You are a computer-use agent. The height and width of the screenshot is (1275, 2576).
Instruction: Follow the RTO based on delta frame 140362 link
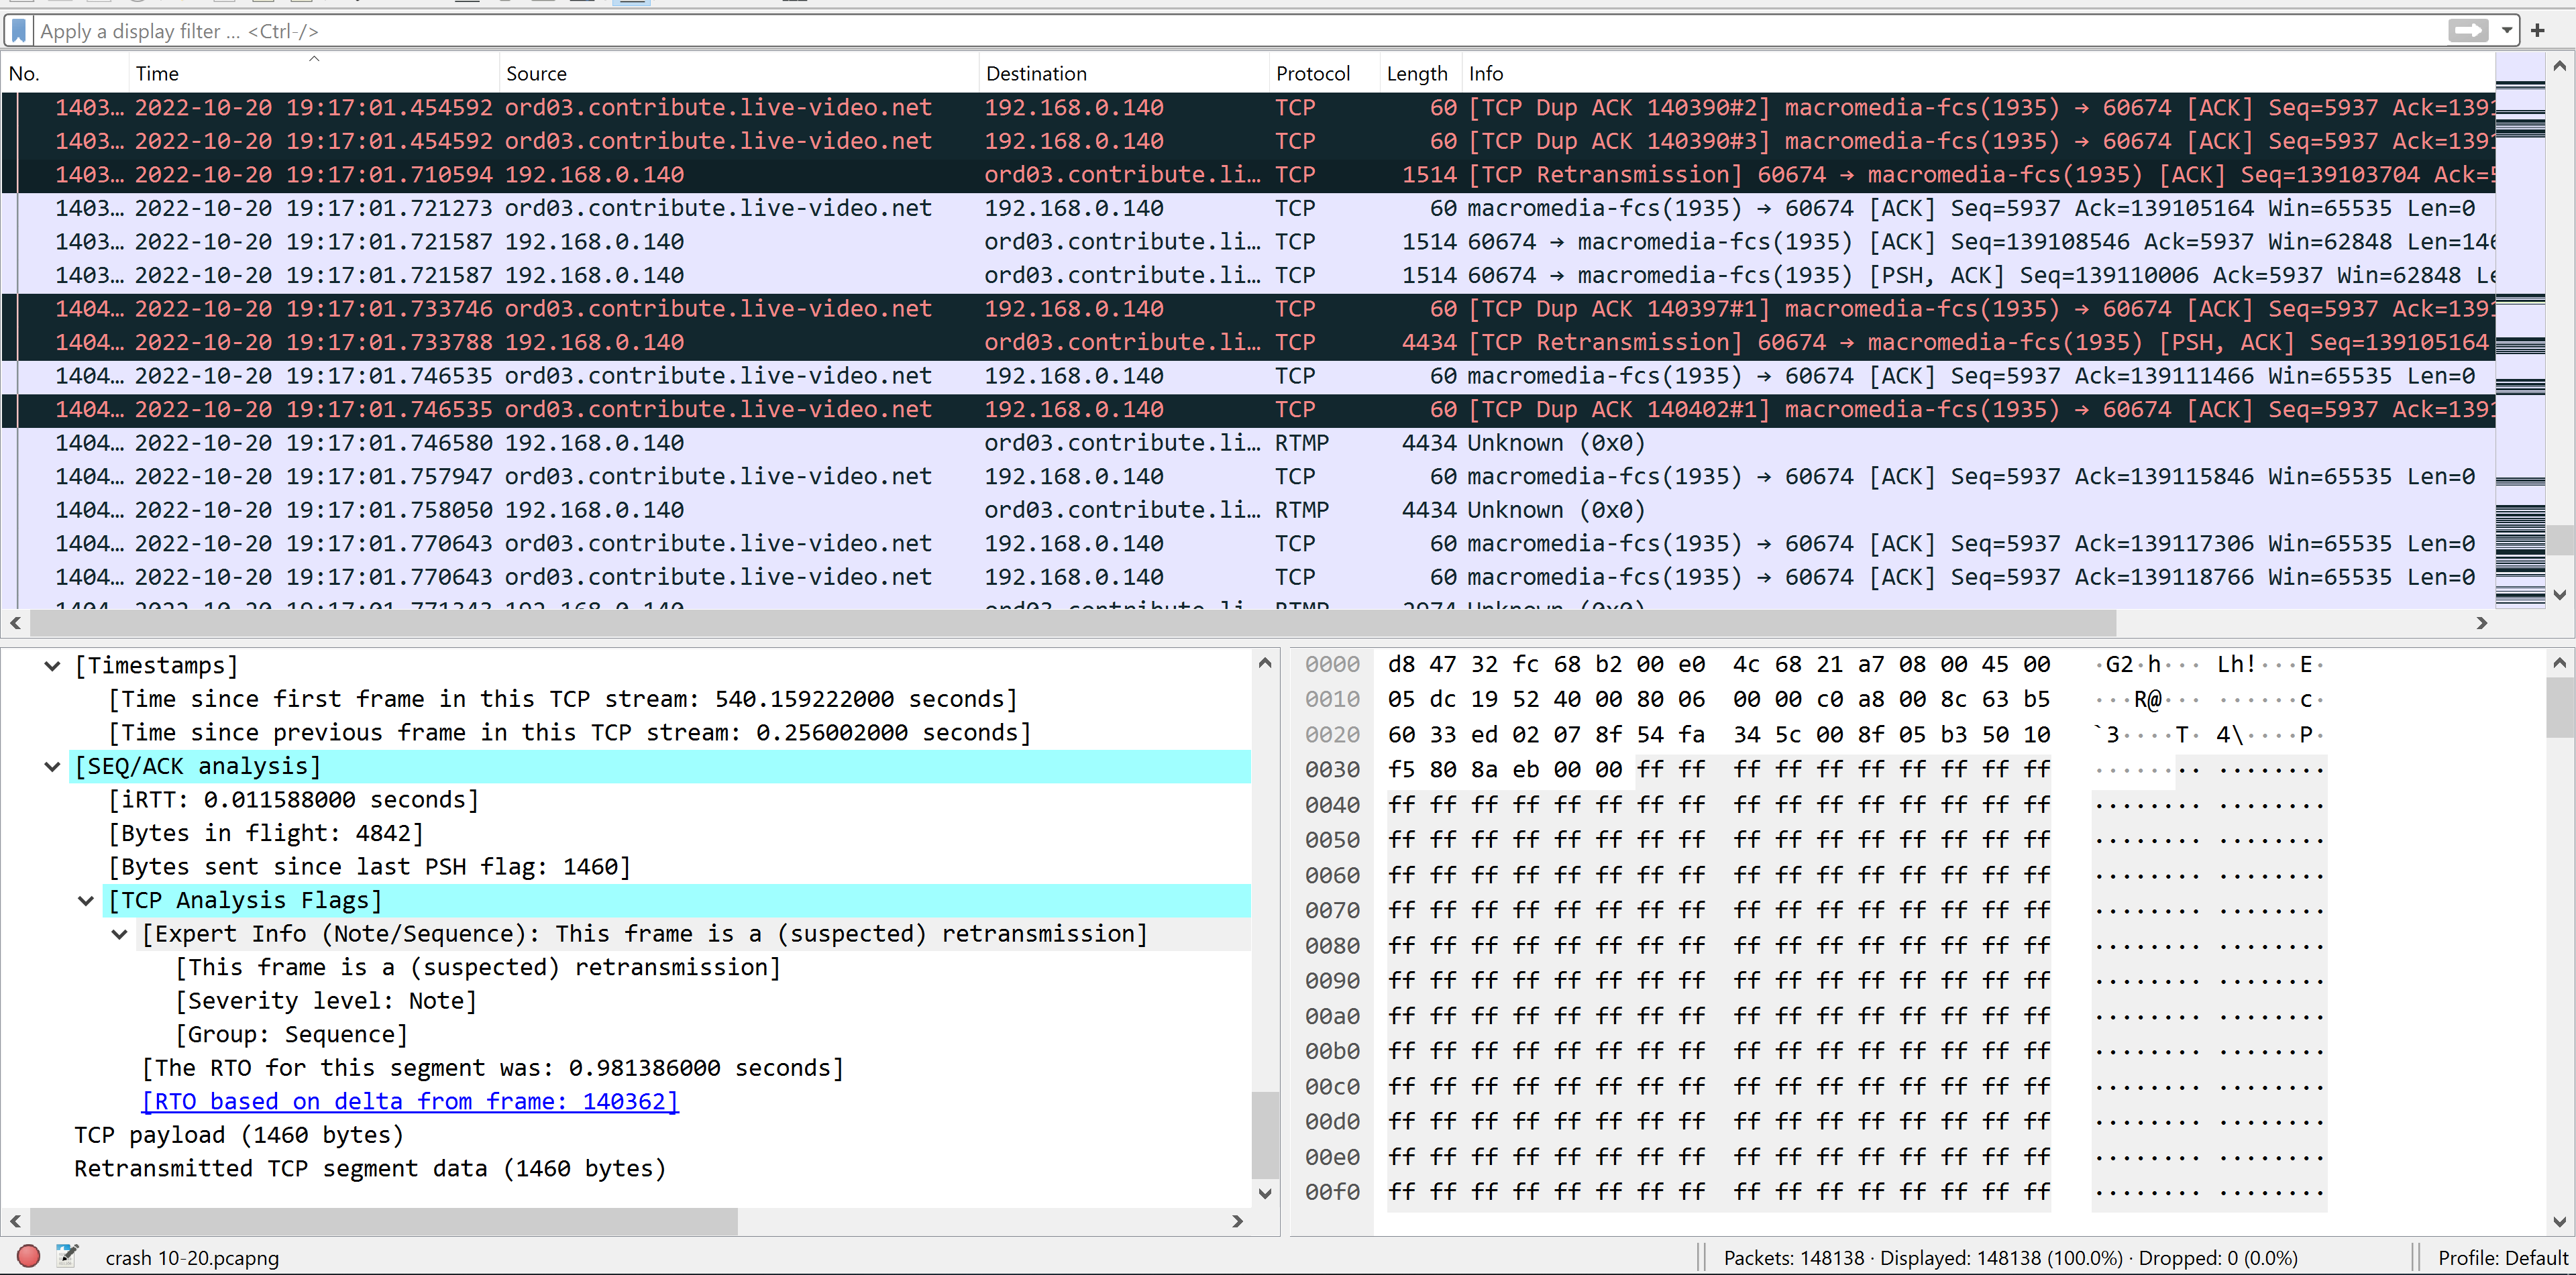pos(410,1102)
